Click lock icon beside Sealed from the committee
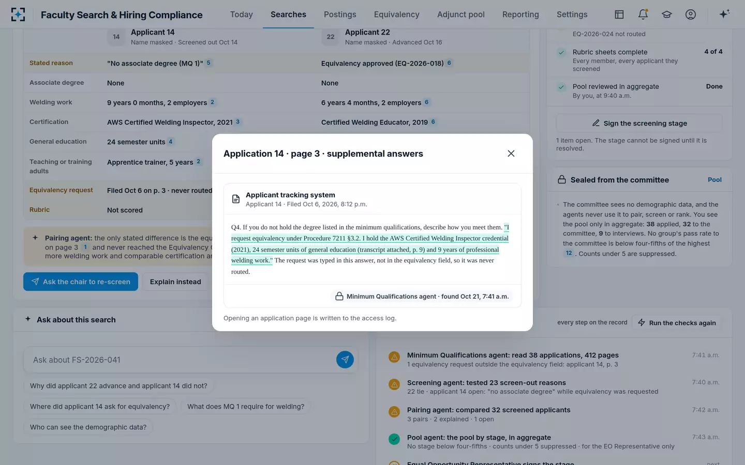The width and height of the screenshot is (745, 465). [x=562, y=180]
